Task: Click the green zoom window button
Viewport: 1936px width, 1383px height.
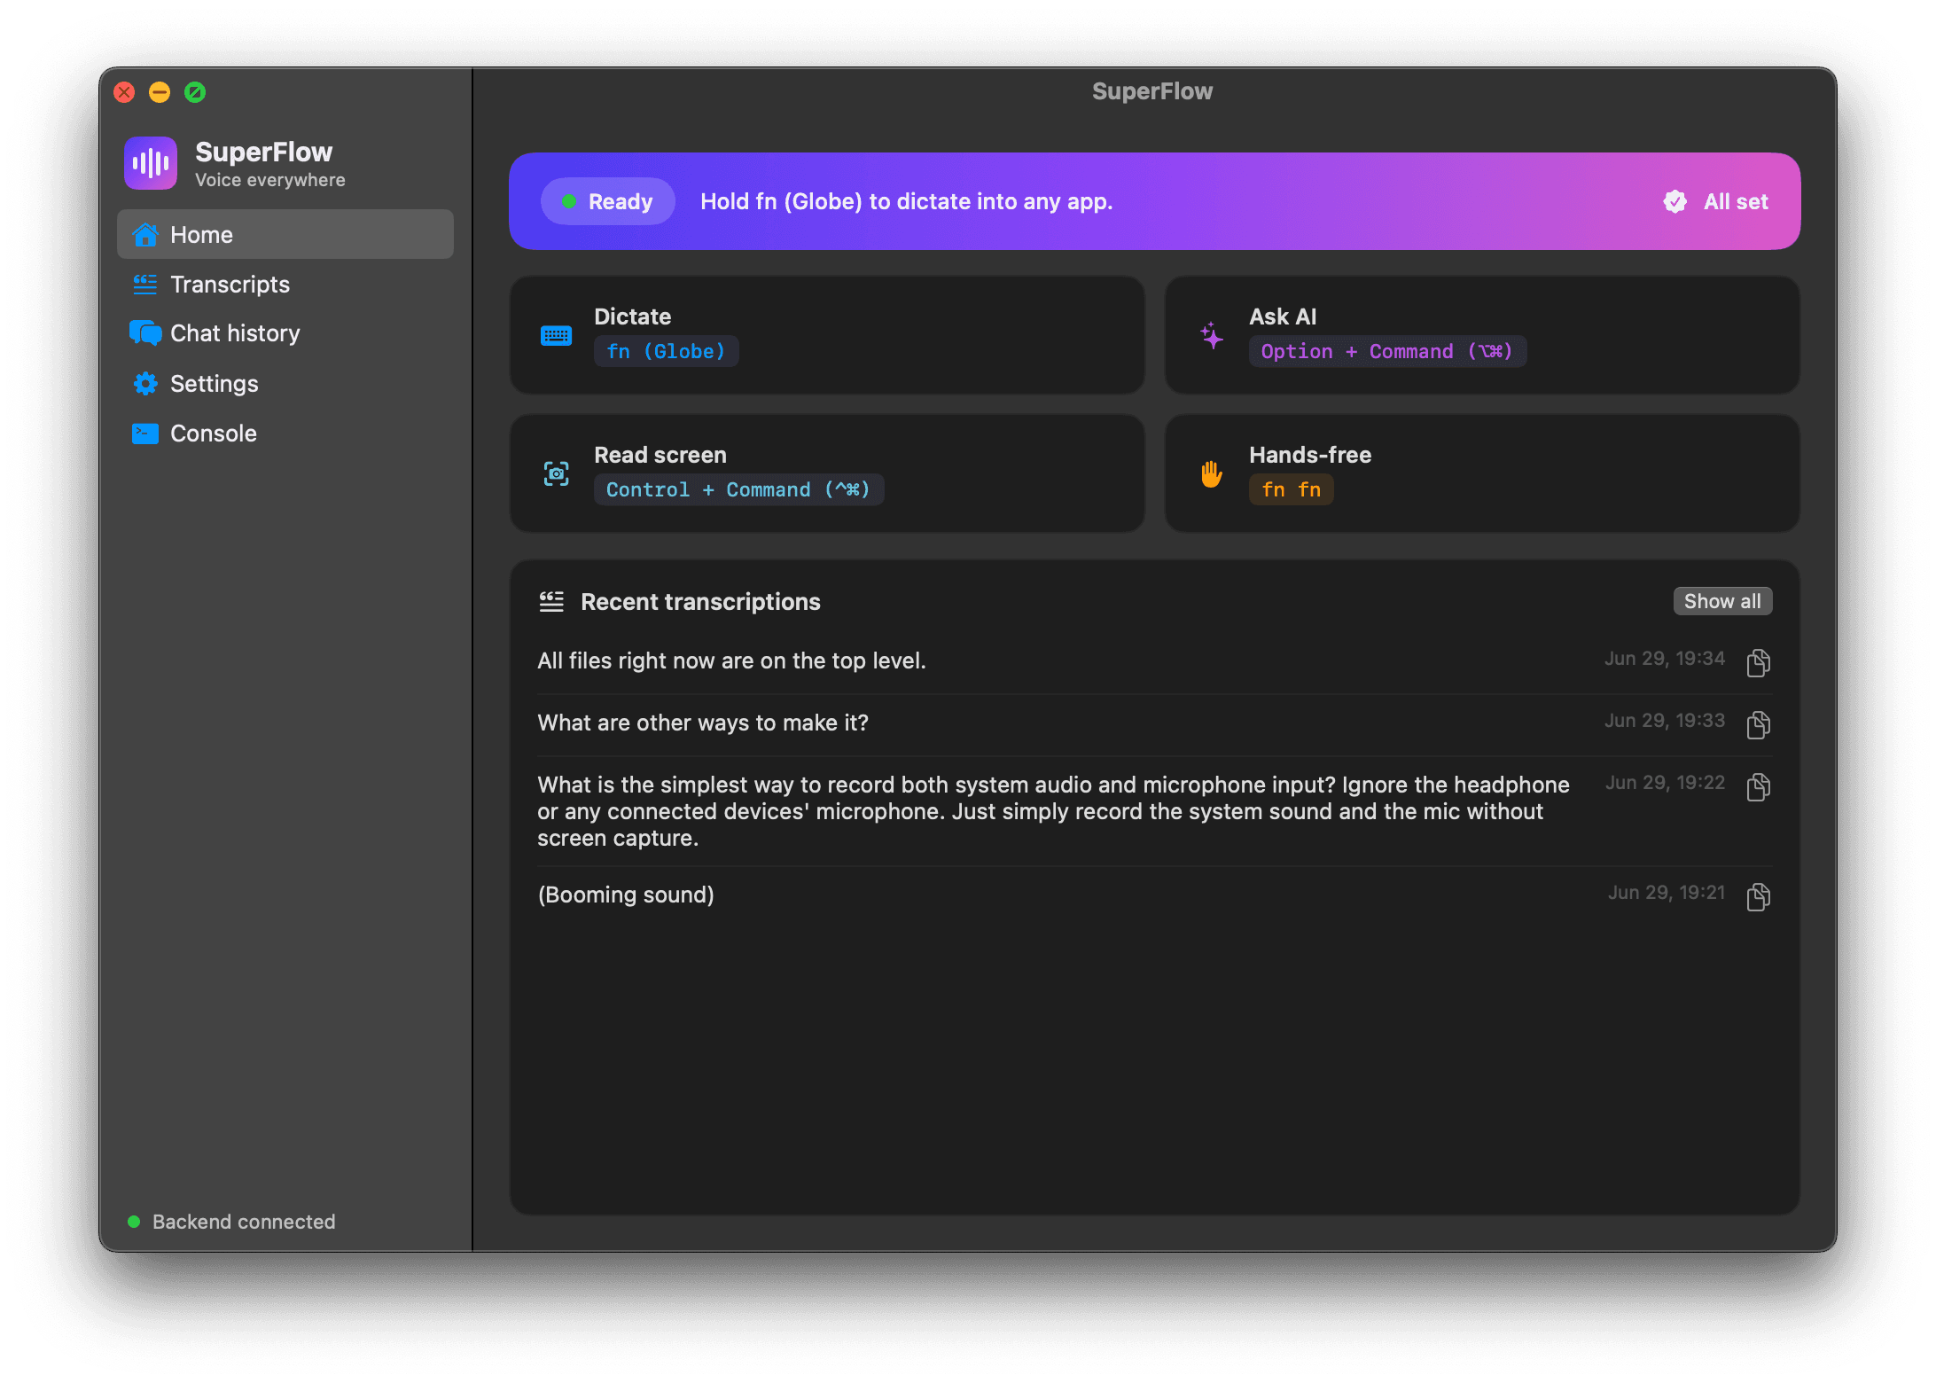Action: [x=195, y=92]
